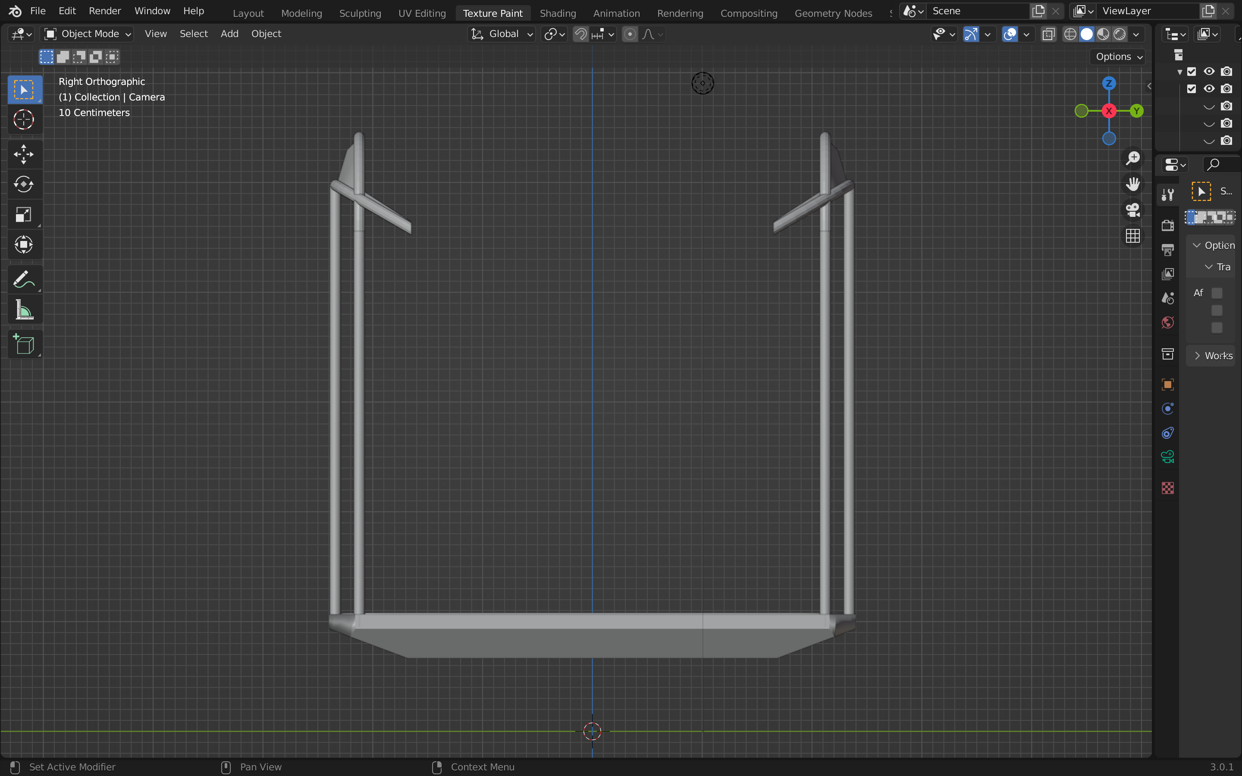Click the Scene name field
Screen dimensions: 1242x776
[975, 11]
